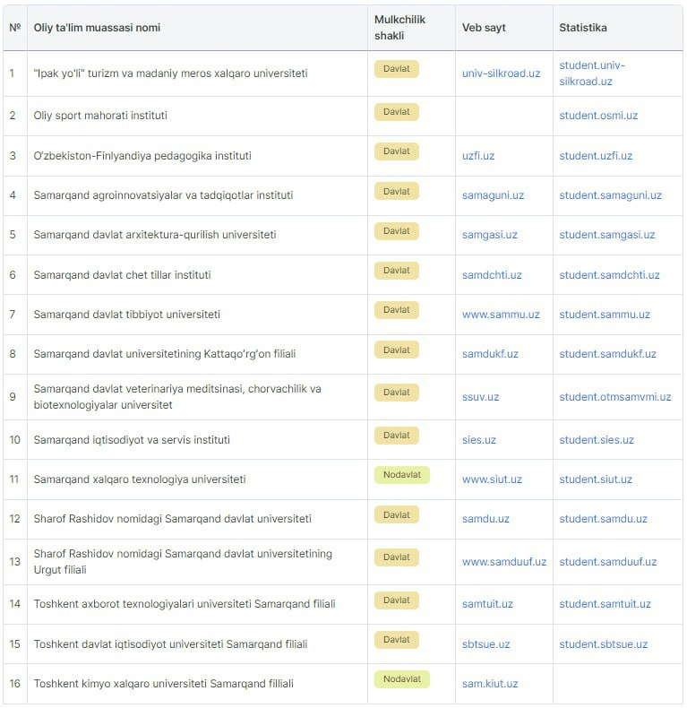
Task: Click the row number 12 cell
Action: tap(15, 519)
